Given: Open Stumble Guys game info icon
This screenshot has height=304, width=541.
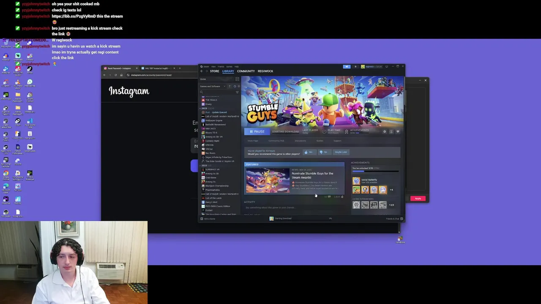Looking at the screenshot, I should (391, 132).
